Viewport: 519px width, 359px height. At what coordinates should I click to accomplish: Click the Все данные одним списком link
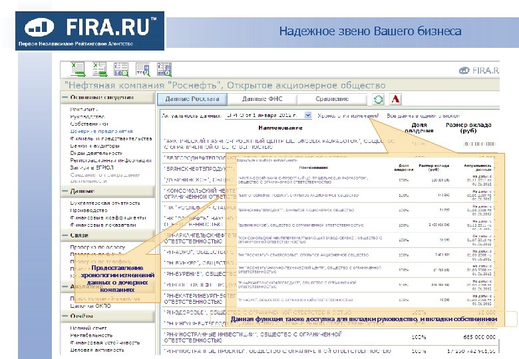pyautogui.click(x=423, y=116)
